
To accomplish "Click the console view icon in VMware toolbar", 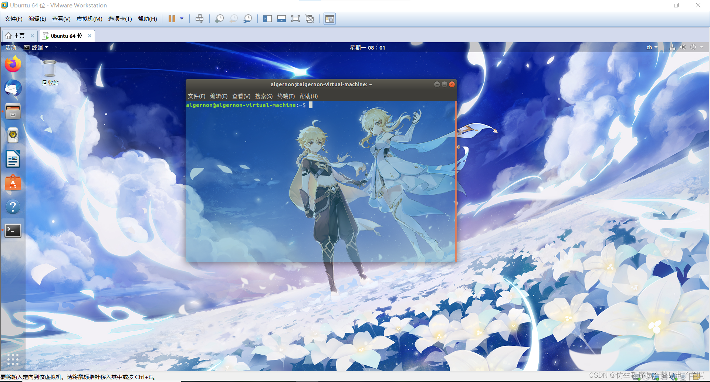I will (x=329, y=19).
